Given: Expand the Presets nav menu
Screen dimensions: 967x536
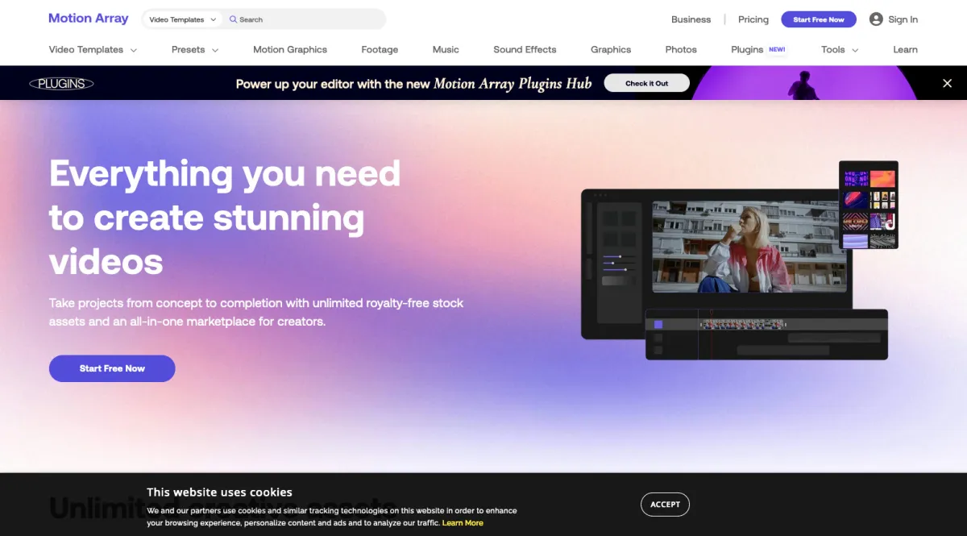Looking at the screenshot, I should [195, 49].
